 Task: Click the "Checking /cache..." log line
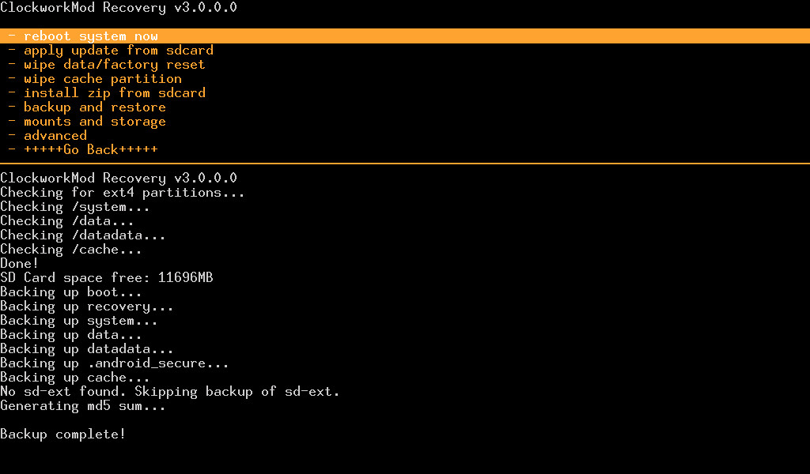tap(70, 250)
